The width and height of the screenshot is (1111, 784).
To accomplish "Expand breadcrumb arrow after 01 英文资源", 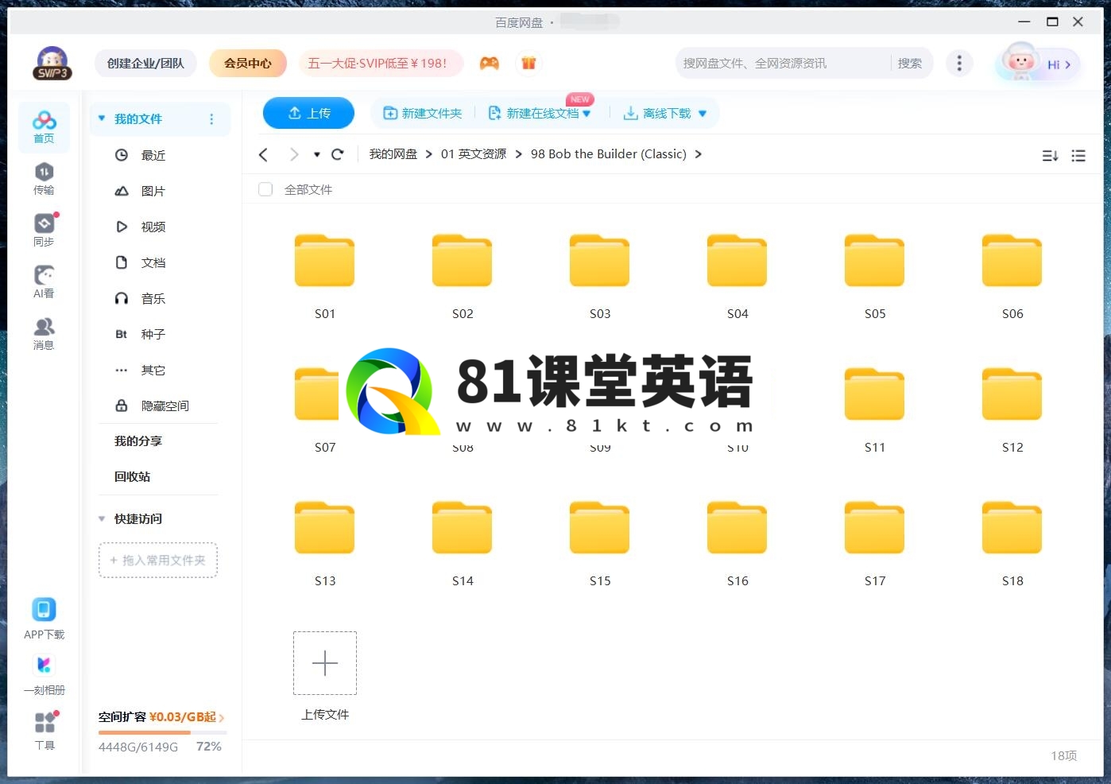I will coord(518,154).
